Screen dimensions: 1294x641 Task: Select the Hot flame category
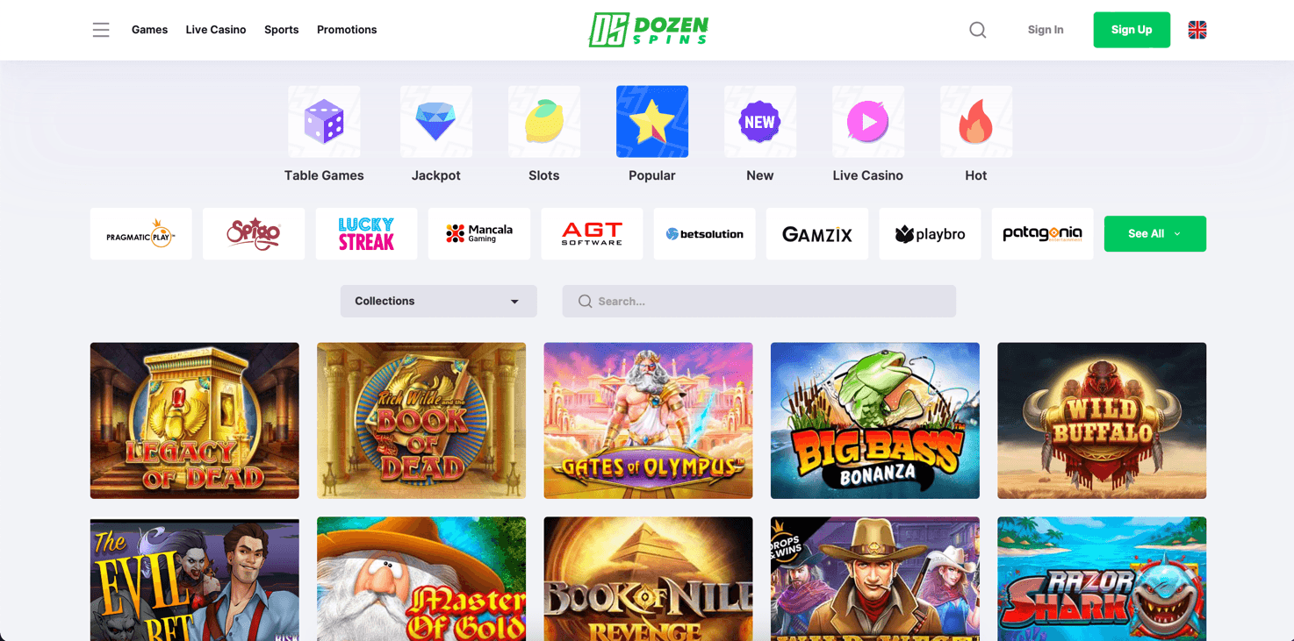[x=976, y=122]
